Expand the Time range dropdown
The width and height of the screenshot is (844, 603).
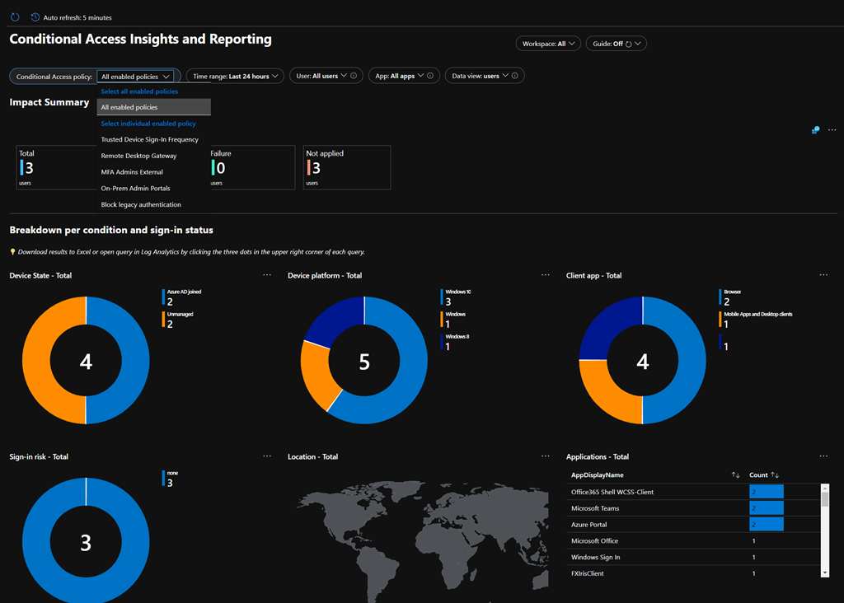click(235, 76)
